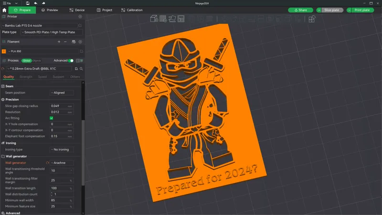Image resolution: width=382 pixels, height=215 pixels.
Task: Save the process preset
Action: pyautogui.click(x=76, y=69)
